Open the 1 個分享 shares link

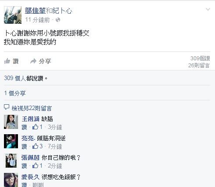tap(15, 93)
